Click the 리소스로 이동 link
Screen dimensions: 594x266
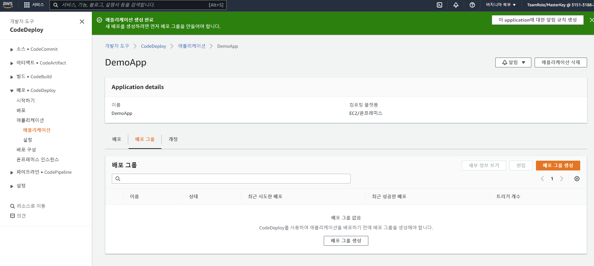click(x=31, y=206)
